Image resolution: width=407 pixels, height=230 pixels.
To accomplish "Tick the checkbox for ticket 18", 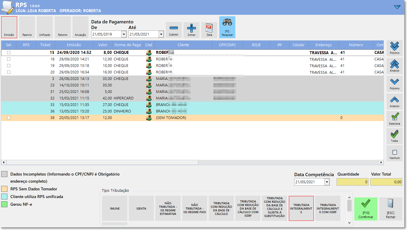I will tap(9, 59).
